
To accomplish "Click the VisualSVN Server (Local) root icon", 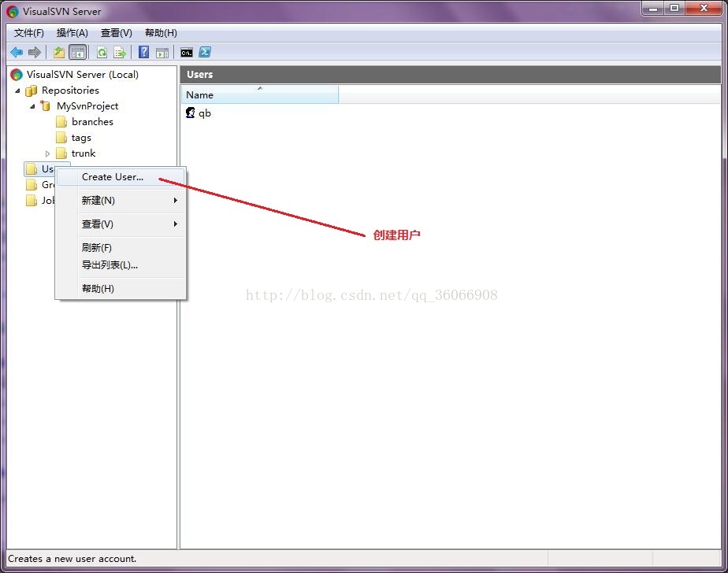I will click(x=17, y=75).
